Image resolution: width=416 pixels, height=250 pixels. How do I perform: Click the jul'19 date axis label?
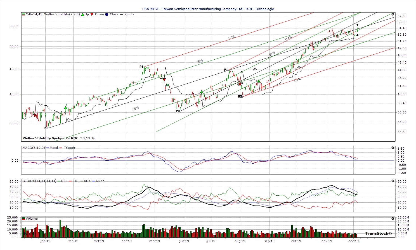point(211,241)
